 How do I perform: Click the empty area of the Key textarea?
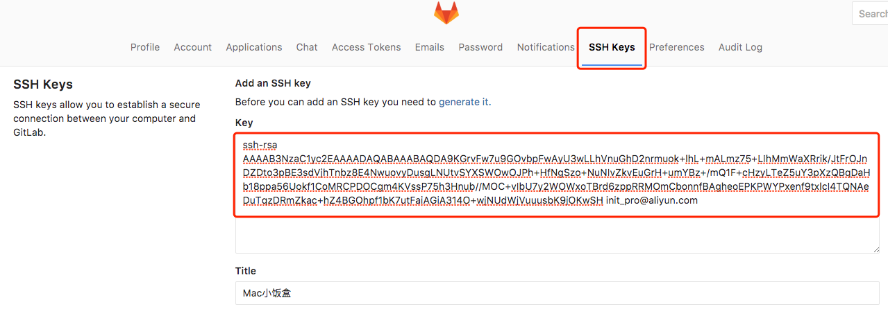[555, 236]
